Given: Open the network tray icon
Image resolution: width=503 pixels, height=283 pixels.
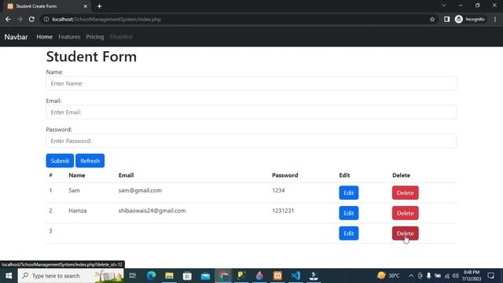Looking at the screenshot, I should [x=447, y=276].
